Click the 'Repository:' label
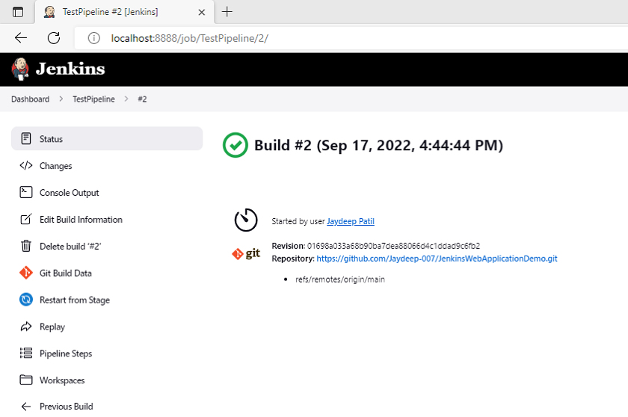 (x=293, y=259)
